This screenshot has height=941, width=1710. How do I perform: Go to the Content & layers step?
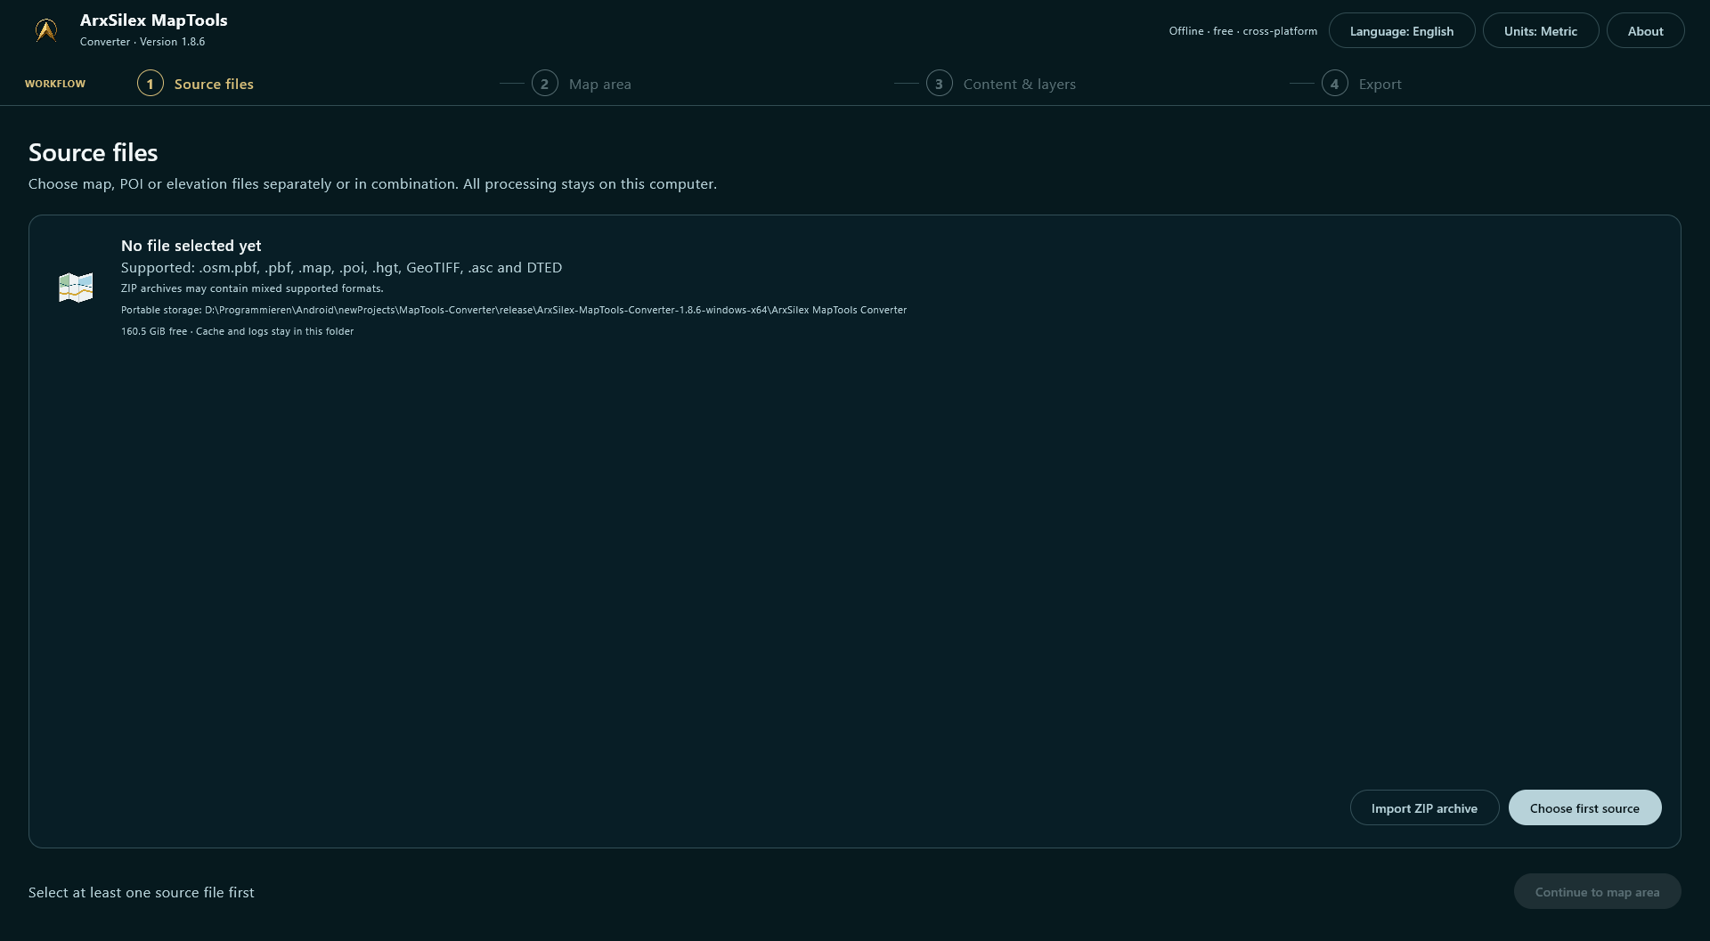(x=1001, y=84)
